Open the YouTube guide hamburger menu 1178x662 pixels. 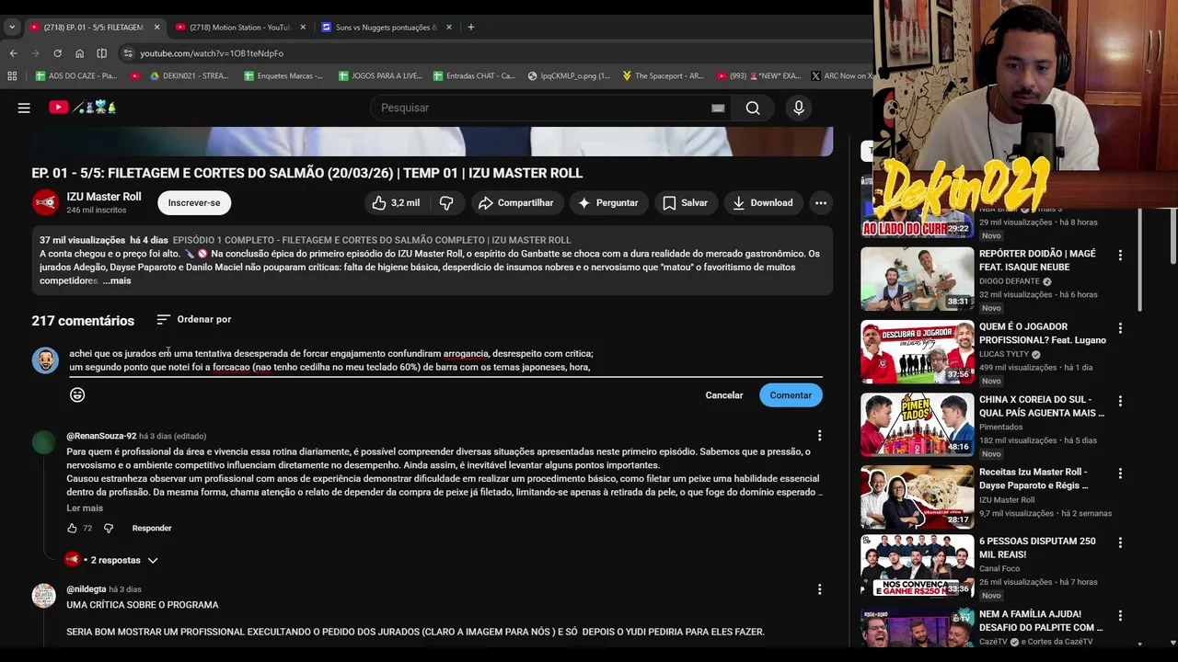pos(24,108)
